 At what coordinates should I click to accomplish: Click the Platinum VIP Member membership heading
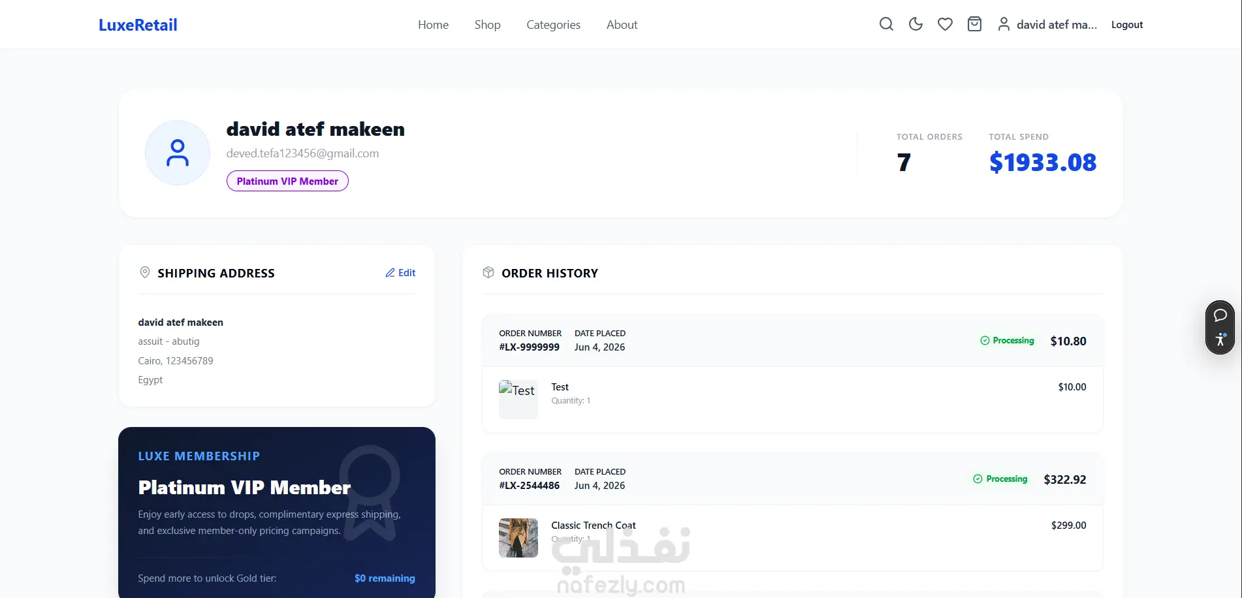[244, 488]
